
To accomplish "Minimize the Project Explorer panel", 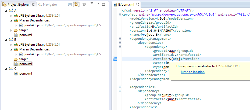I will [x=97, y=3].
